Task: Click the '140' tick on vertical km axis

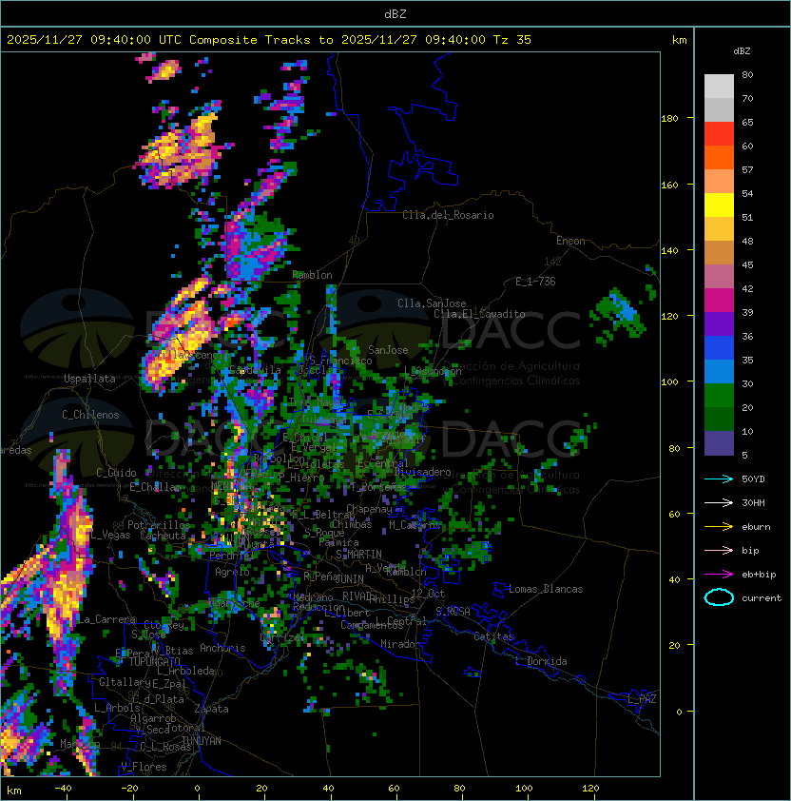Action: pos(669,250)
